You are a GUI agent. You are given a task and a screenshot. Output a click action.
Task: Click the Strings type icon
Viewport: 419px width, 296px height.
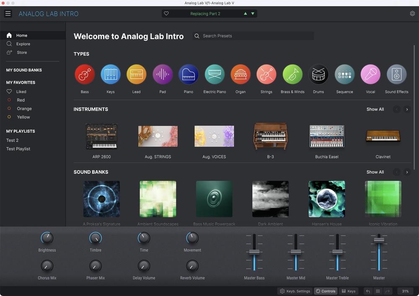click(x=266, y=75)
